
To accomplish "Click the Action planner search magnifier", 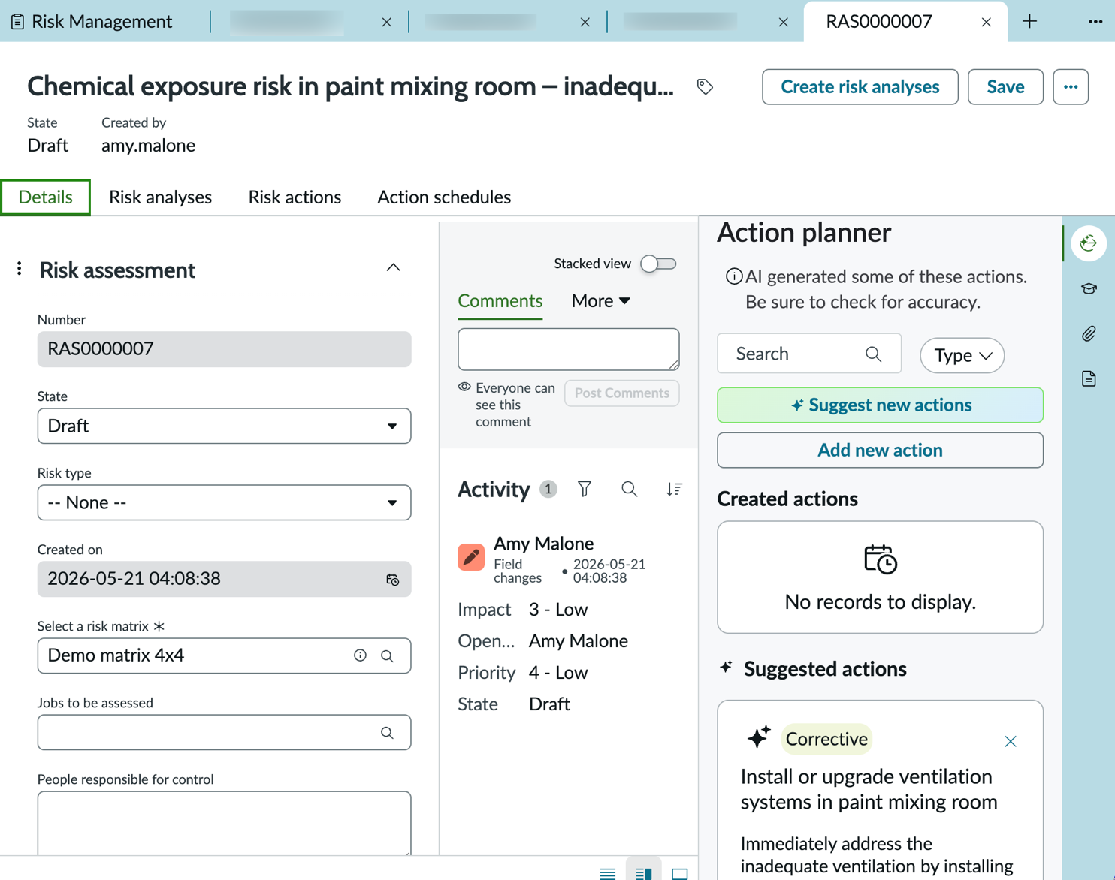I will coord(873,354).
